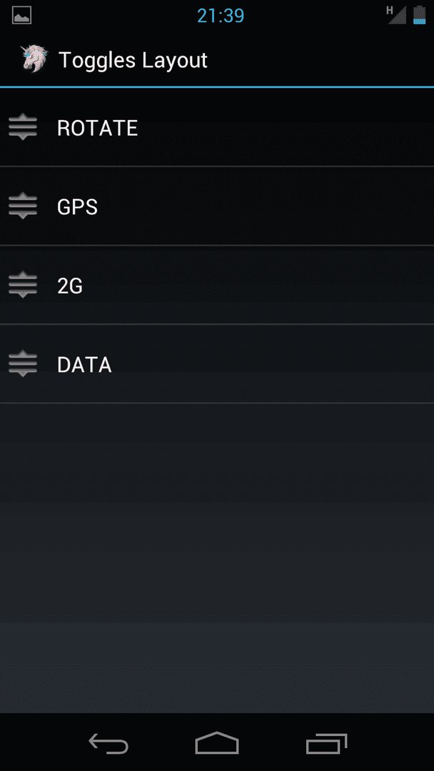Grab the ROTATE row drag handle
The image size is (434, 771).
[23, 127]
